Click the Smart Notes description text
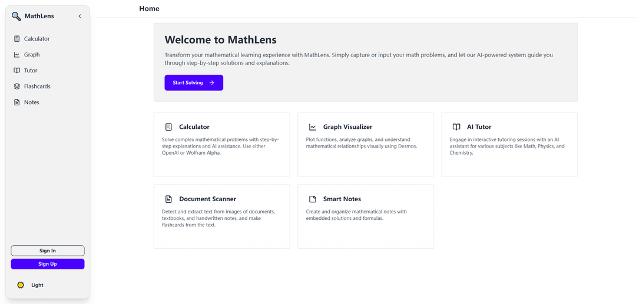This screenshot has height=304, width=636. (356, 215)
